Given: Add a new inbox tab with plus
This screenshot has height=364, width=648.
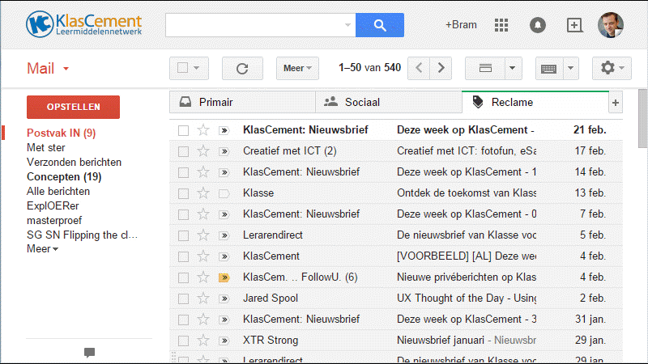Looking at the screenshot, I should point(616,103).
